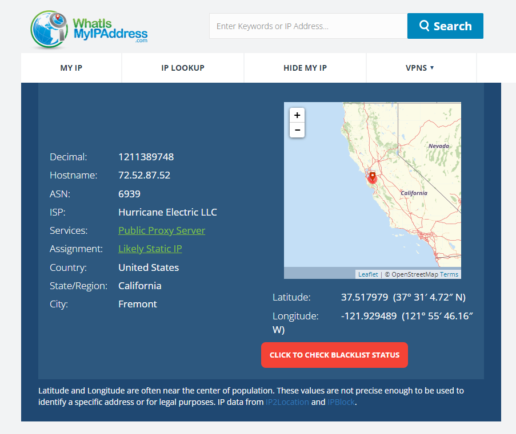This screenshot has width=516, height=434.
Task: Open the map Terms link
Action: (449, 274)
